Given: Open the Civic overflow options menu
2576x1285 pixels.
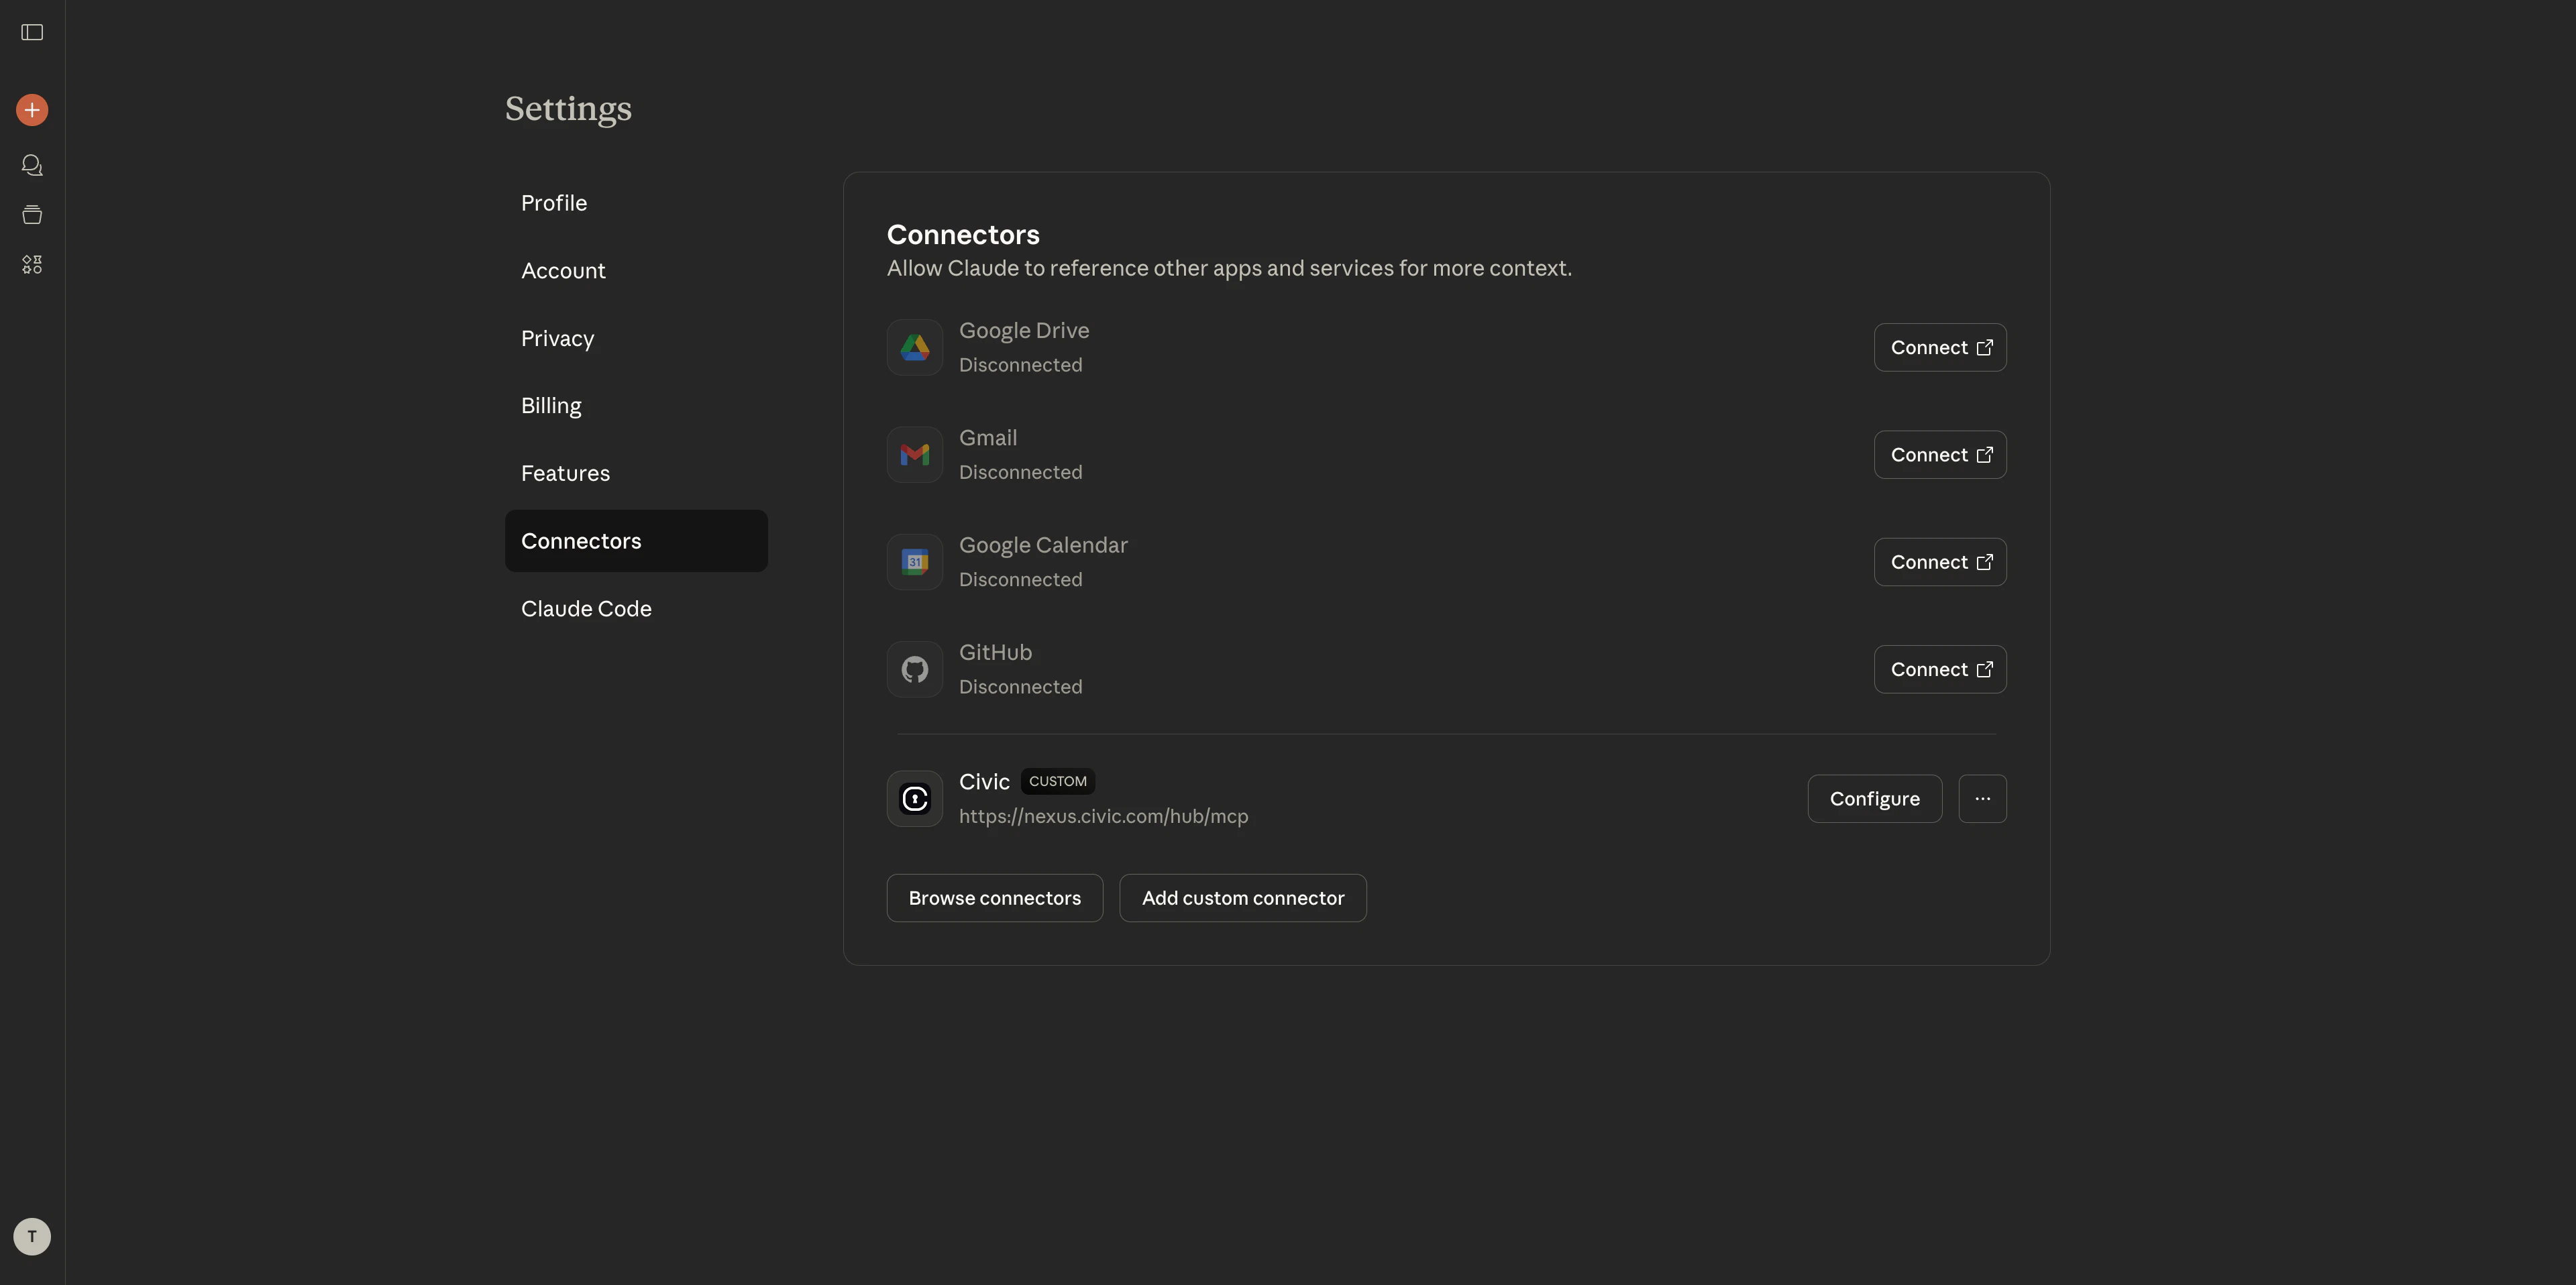Looking at the screenshot, I should point(1982,798).
